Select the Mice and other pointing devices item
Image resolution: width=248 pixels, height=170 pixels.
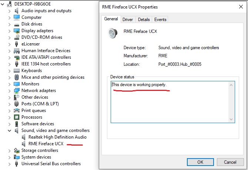pyautogui.click(x=53, y=77)
